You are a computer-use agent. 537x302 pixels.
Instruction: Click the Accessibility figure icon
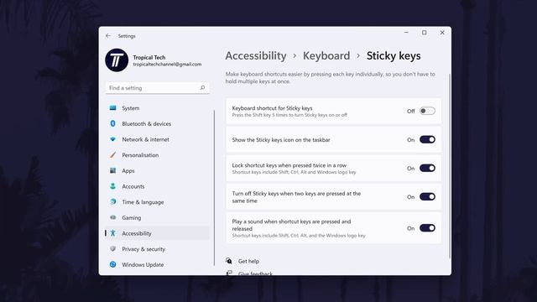point(112,233)
